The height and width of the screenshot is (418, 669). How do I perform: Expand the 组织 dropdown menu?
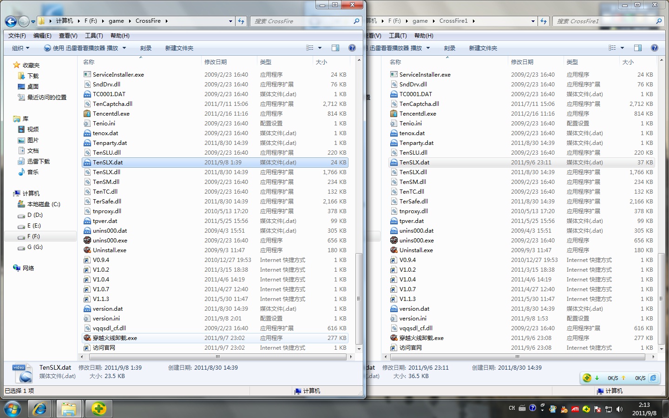pyautogui.click(x=20, y=48)
